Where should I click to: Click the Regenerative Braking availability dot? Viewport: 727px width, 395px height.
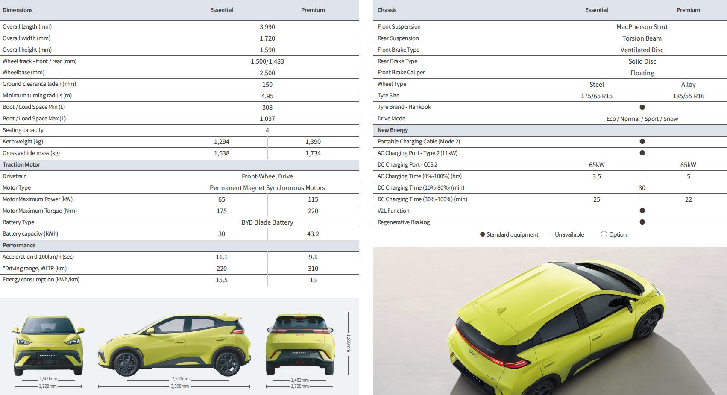tap(642, 222)
